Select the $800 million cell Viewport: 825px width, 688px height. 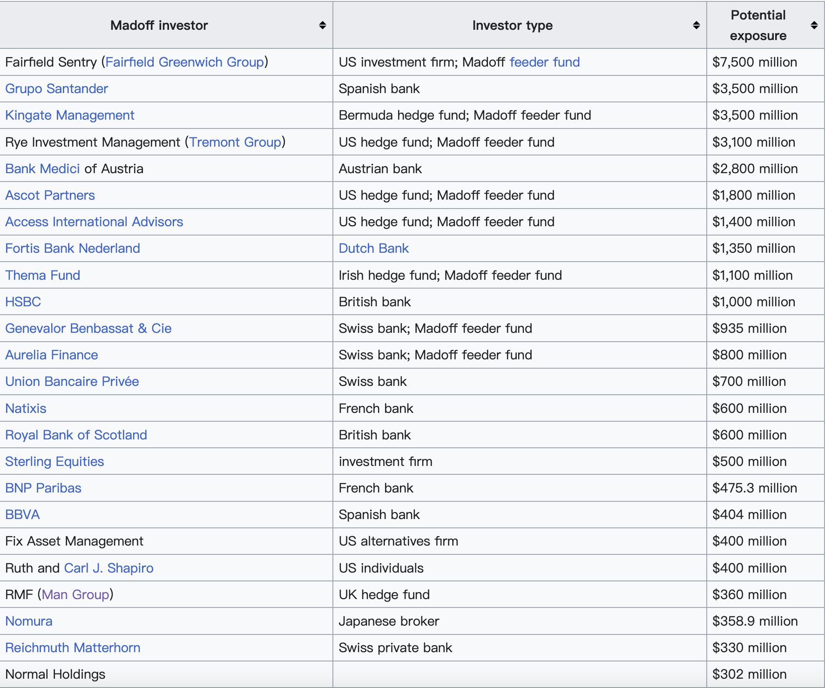pos(765,355)
